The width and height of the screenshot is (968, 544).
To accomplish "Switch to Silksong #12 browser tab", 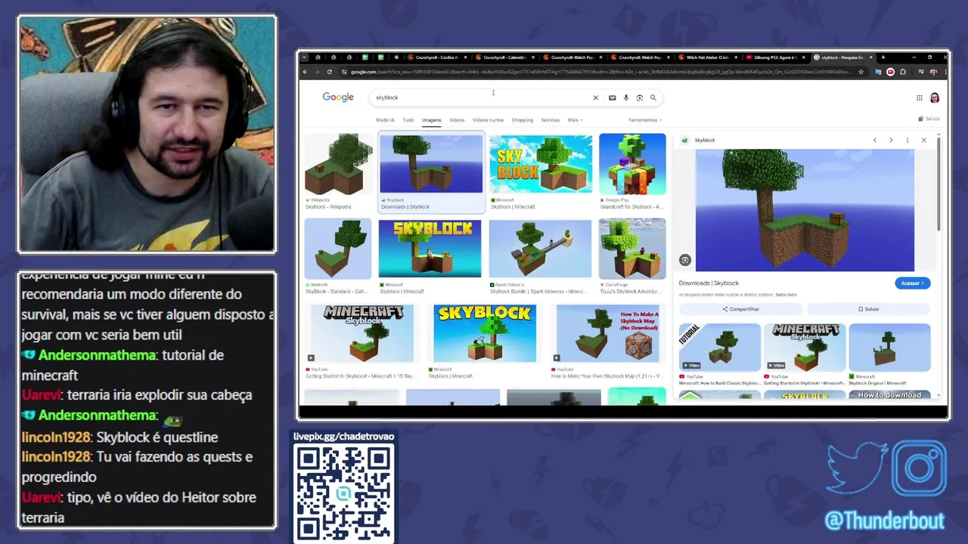I will [774, 57].
